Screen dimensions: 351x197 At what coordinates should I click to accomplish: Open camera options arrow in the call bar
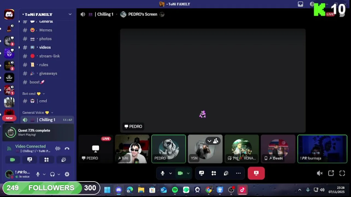[x=188, y=173]
